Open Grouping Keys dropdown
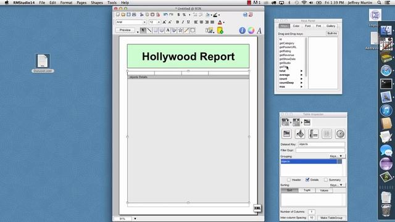The image size is (395, 222). [x=337, y=156]
